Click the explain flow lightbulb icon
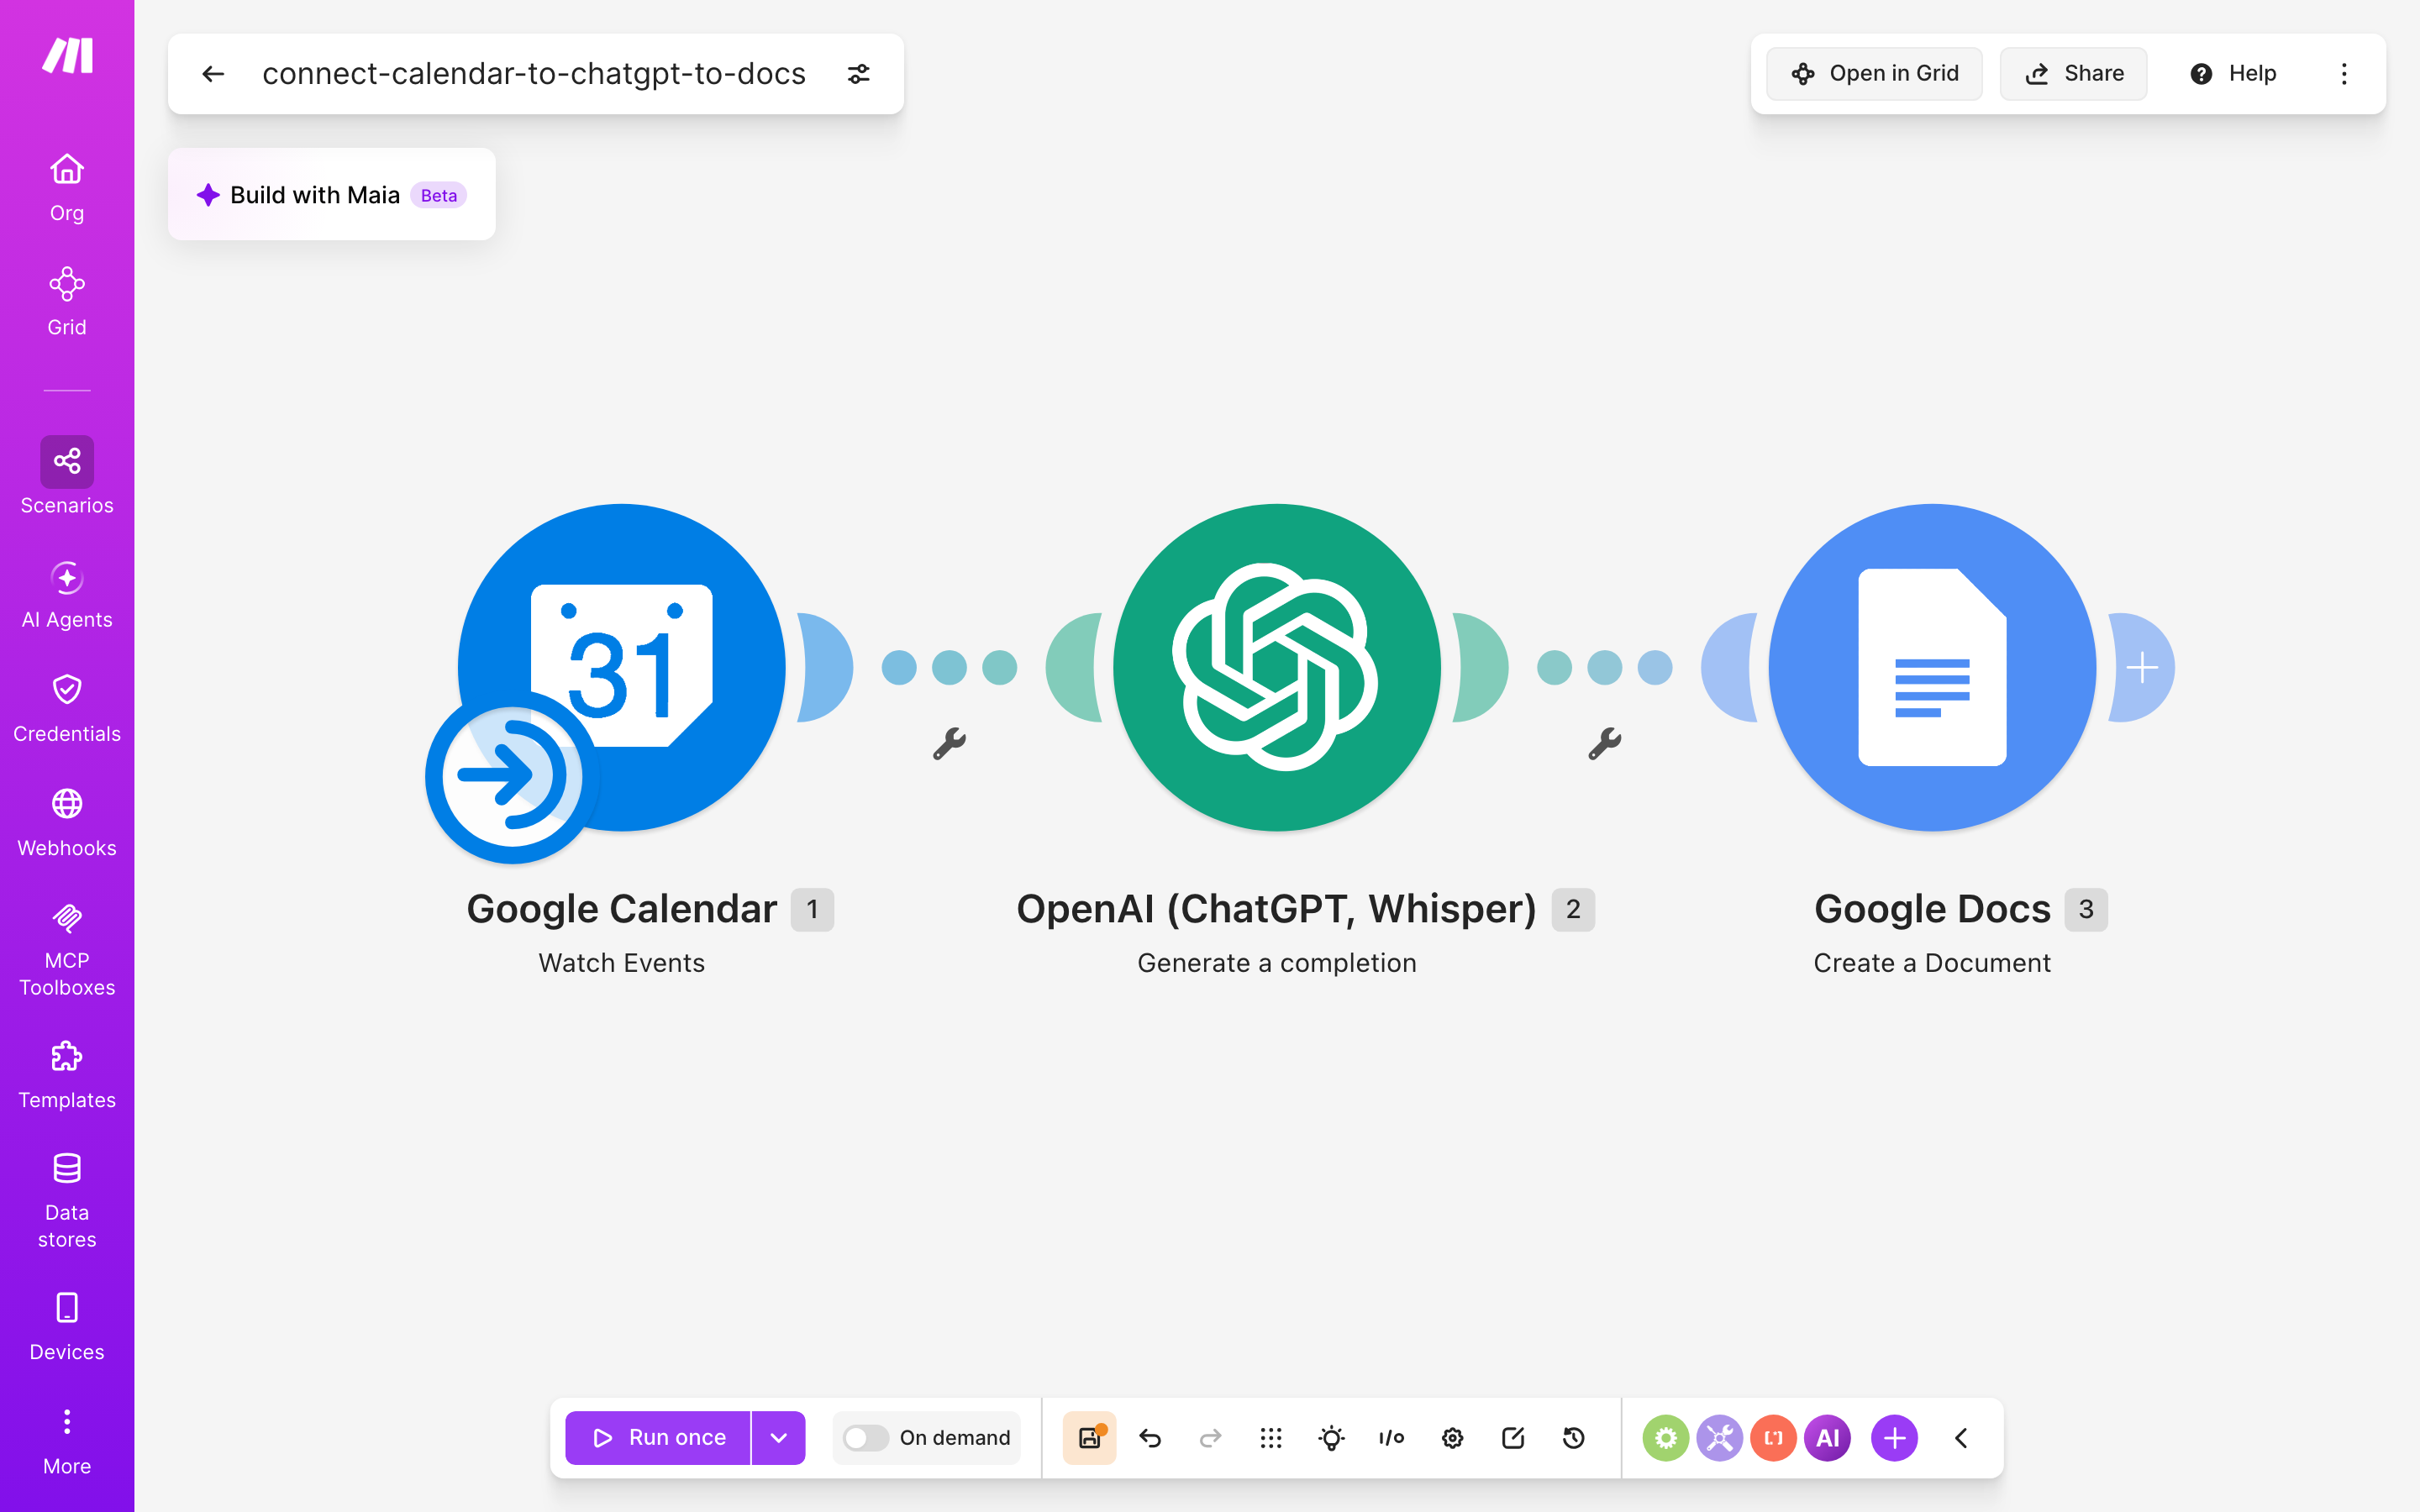 click(x=1331, y=1438)
